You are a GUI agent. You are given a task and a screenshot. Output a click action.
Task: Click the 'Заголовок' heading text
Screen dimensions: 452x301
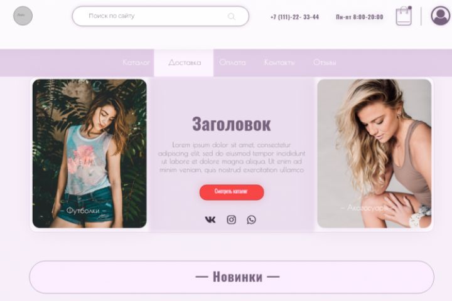coord(232,124)
